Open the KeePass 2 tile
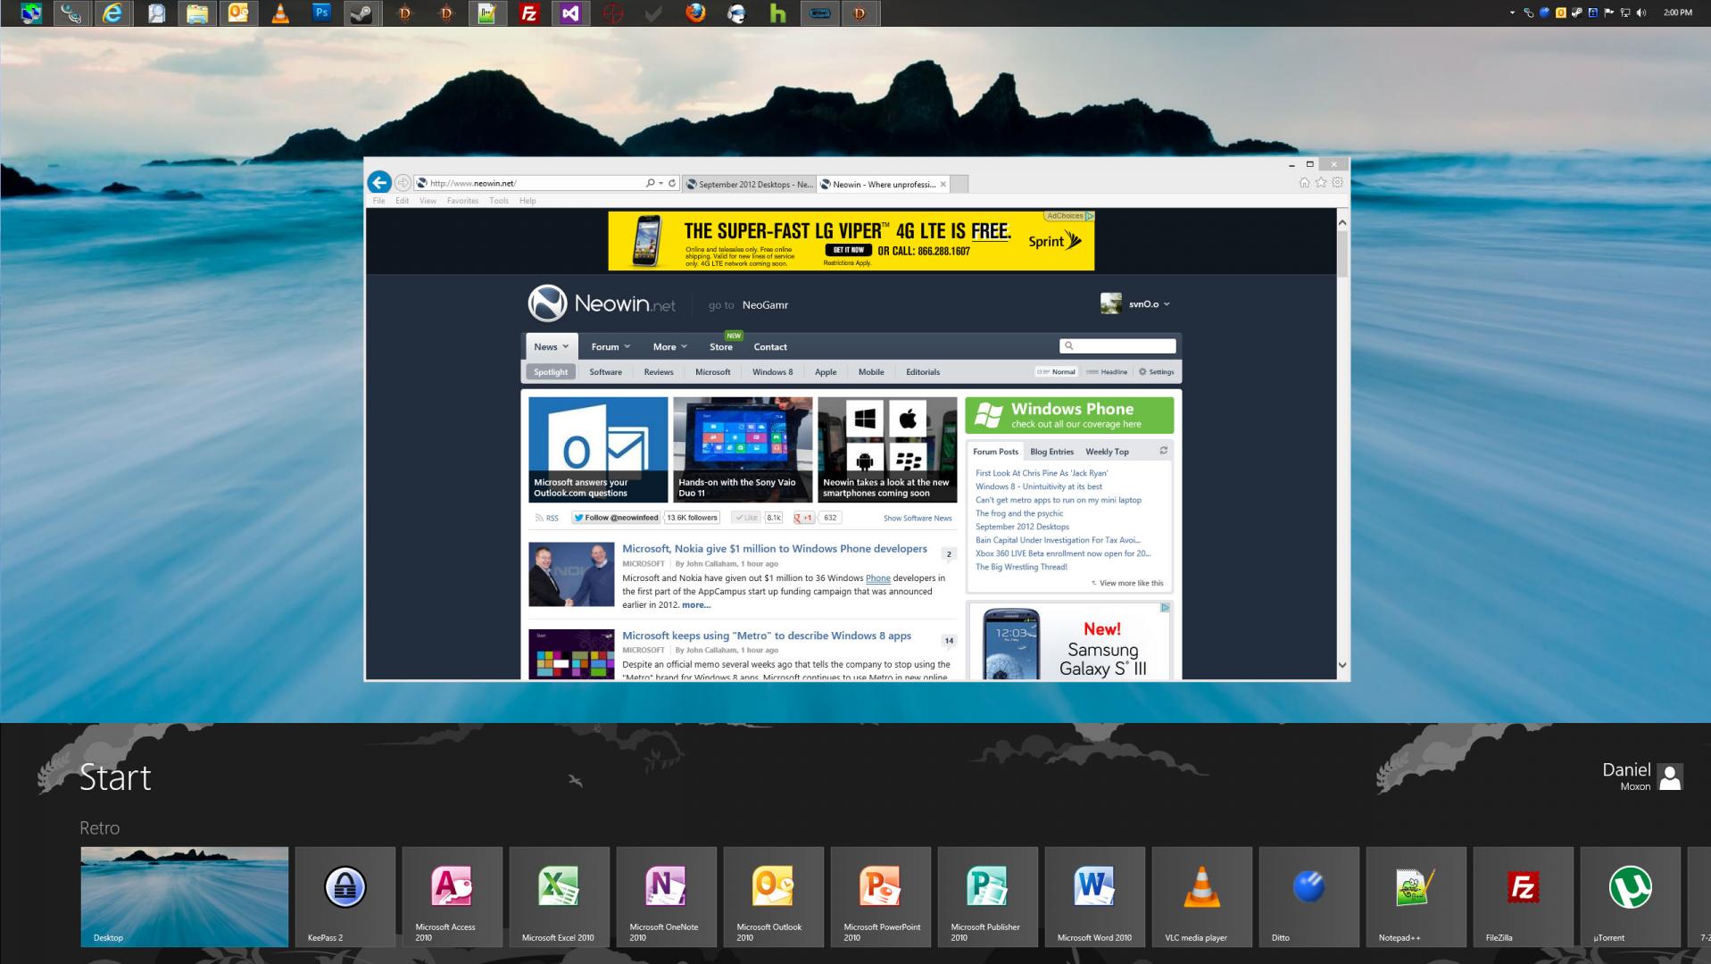 pyautogui.click(x=345, y=897)
